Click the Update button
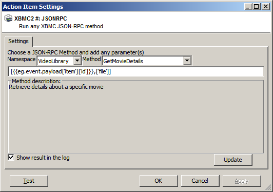273x192 pixels. point(233,160)
